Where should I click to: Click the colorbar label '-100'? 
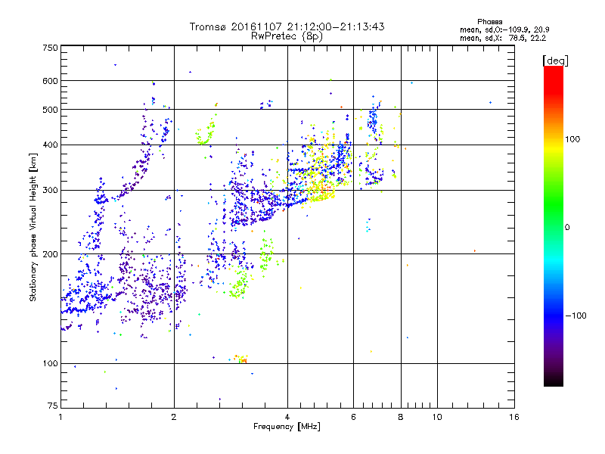point(576,316)
